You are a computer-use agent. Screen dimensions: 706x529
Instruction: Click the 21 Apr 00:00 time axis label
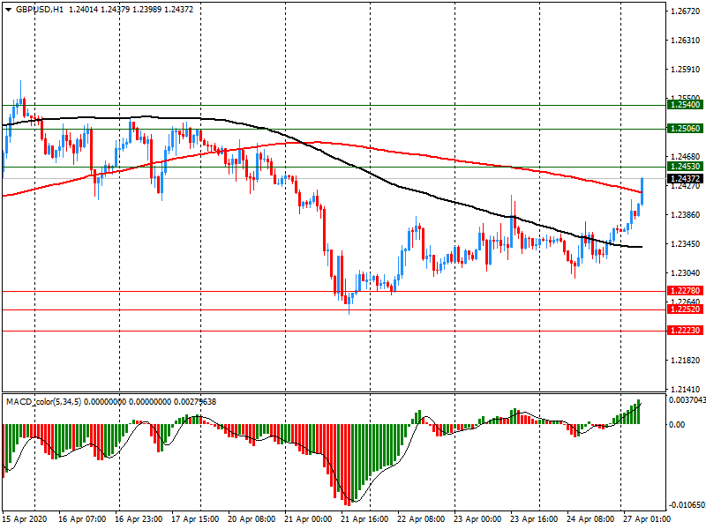tap(308, 519)
